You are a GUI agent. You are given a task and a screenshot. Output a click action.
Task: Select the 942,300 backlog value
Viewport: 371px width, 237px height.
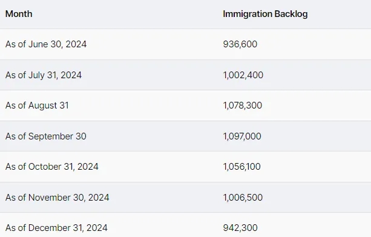pyautogui.click(x=240, y=228)
